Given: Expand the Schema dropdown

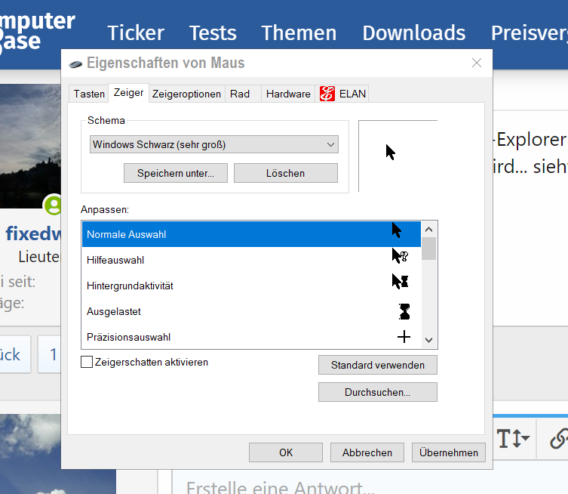Looking at the screenshot, I should tap(214, 144).
